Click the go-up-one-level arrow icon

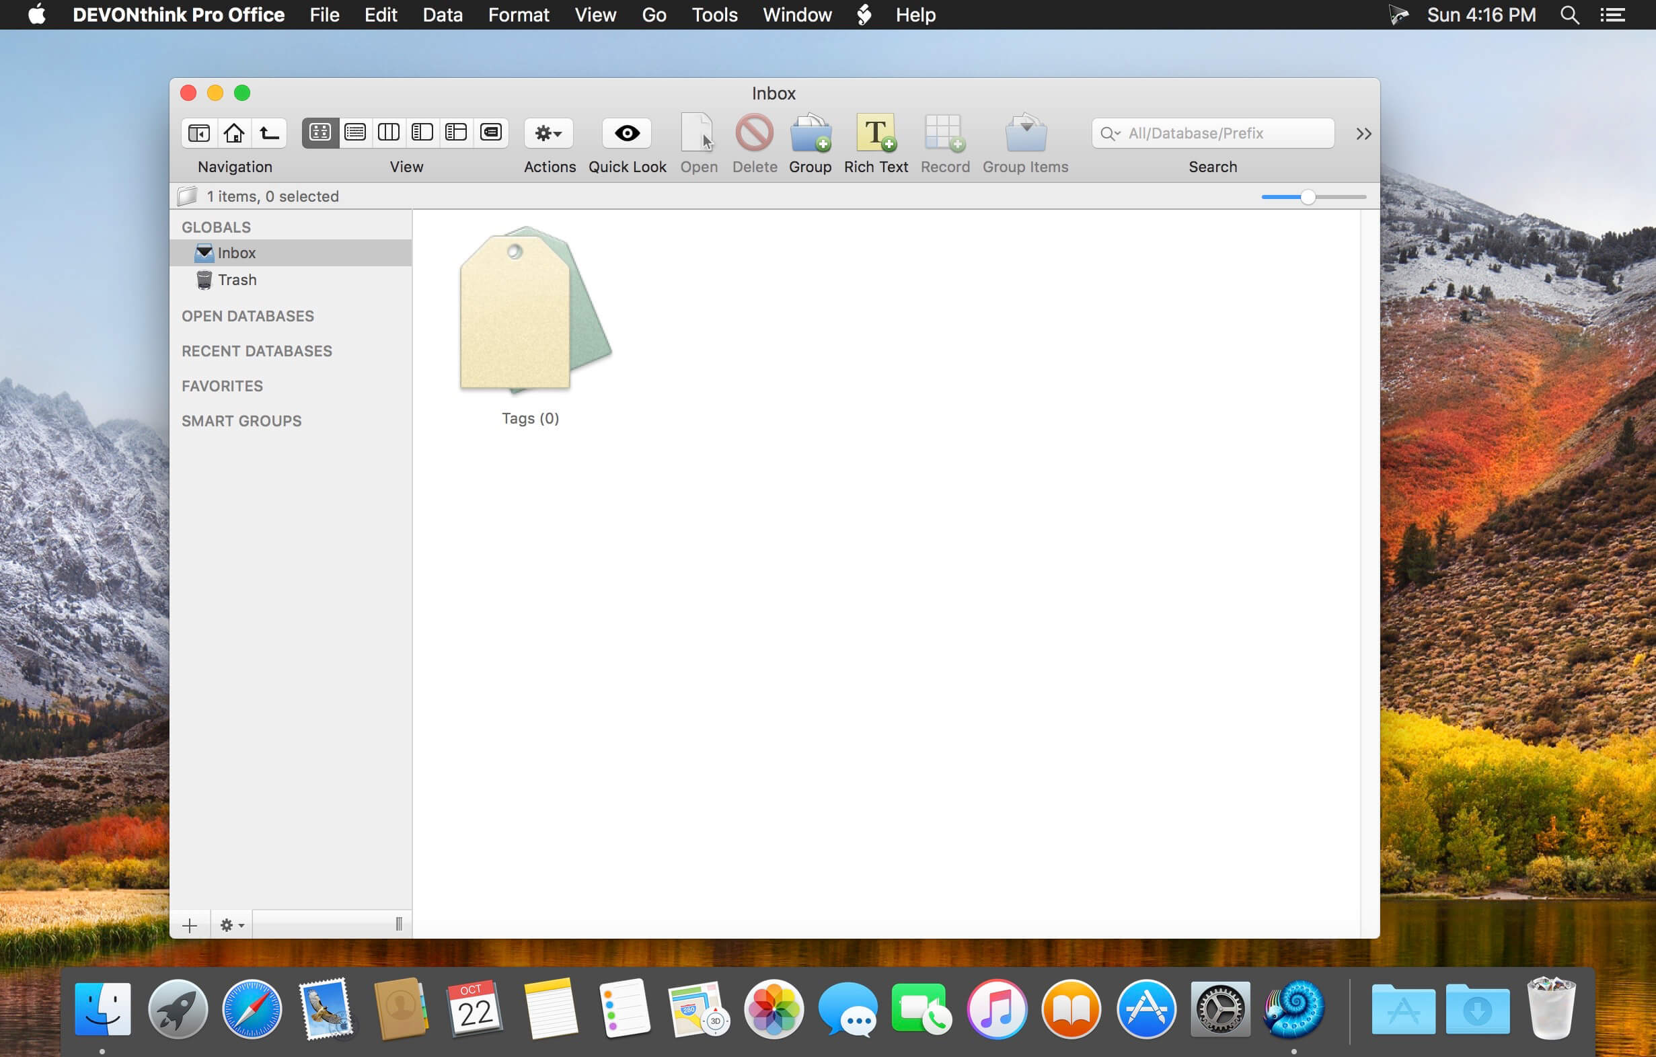click(269, 132)
